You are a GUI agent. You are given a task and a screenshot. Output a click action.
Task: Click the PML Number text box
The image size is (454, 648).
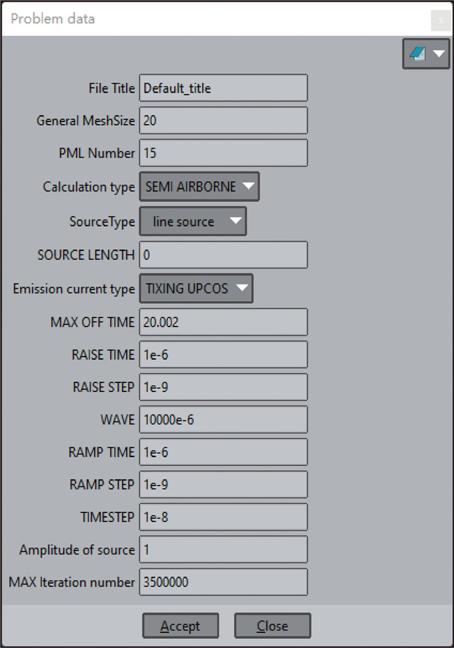(x=223, y=153)
